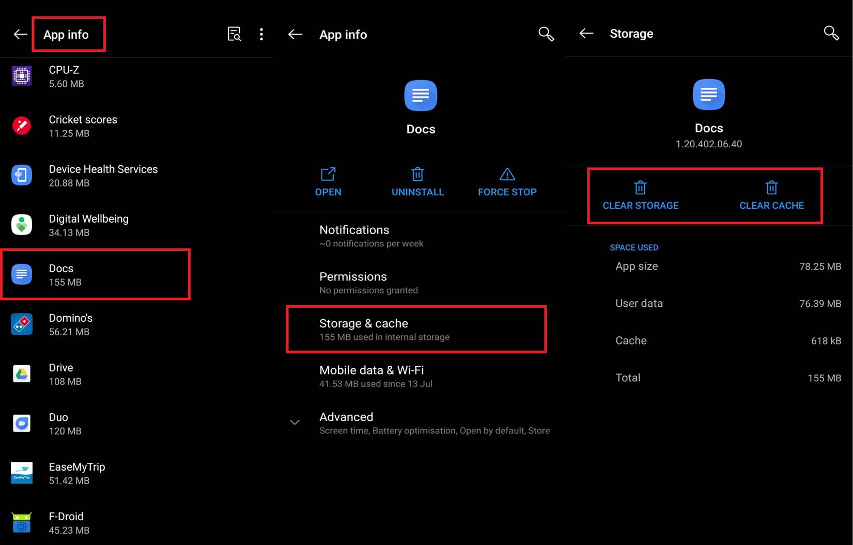The height and width of the screenshot is (545, 853).
Task: Tap Clear Cache for Docs
Action: point(771,196)
